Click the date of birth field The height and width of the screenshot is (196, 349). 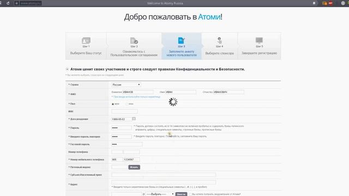122,119
